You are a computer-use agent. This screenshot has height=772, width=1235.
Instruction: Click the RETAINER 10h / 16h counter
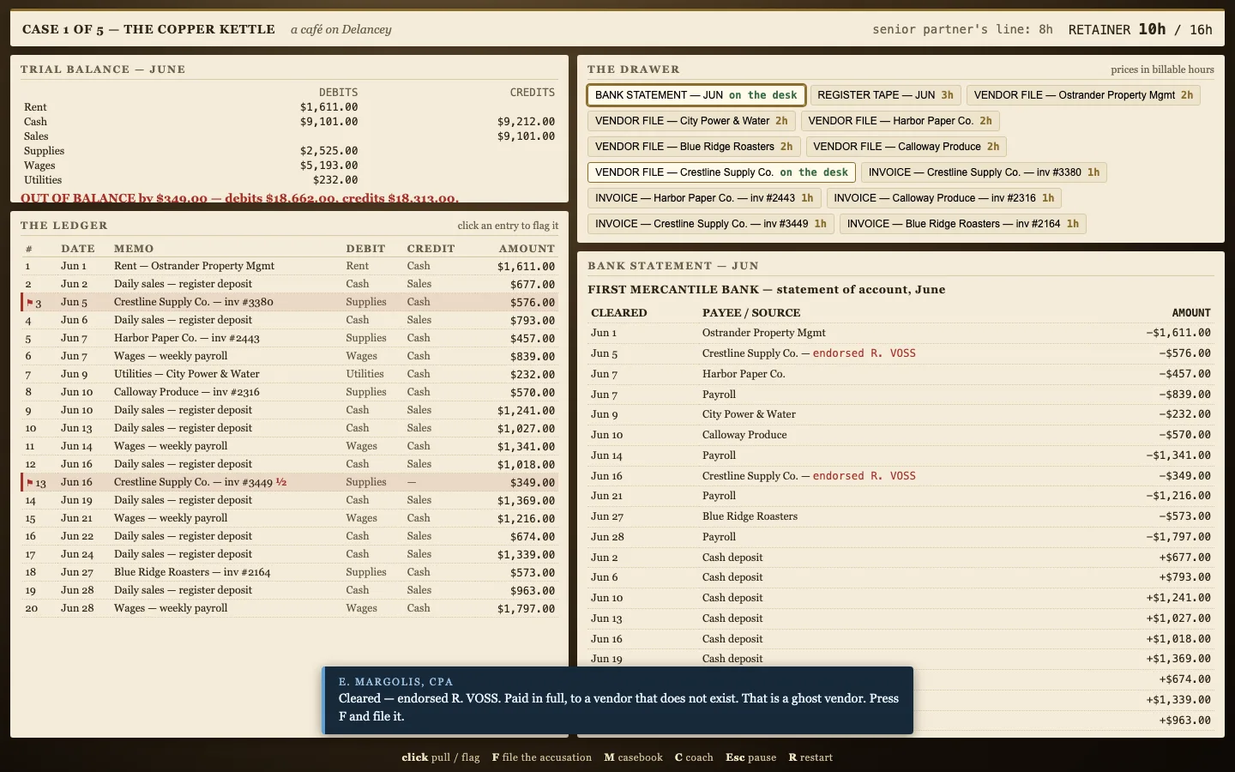1140,29
